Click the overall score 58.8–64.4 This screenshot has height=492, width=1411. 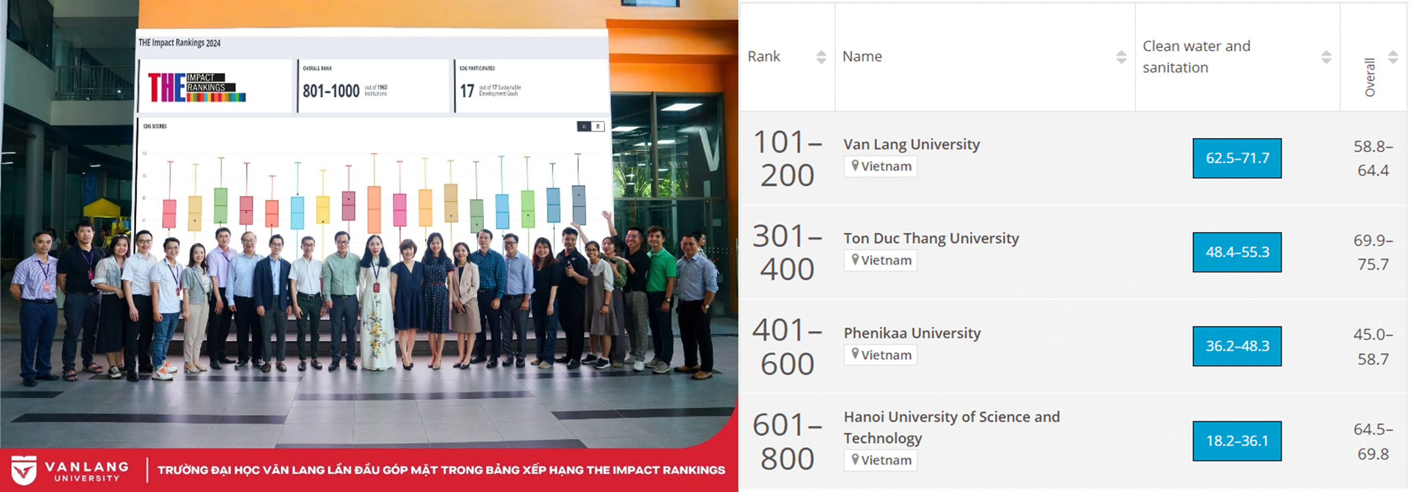pyautogui.click(x=1372, y=158)
